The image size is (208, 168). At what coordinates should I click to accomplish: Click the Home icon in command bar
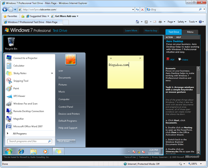137,22
